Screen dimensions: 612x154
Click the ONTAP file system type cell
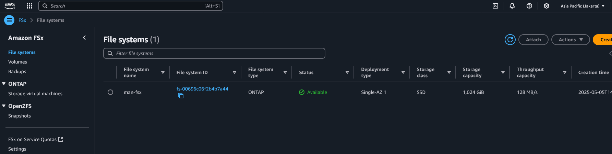coord(256,92)
